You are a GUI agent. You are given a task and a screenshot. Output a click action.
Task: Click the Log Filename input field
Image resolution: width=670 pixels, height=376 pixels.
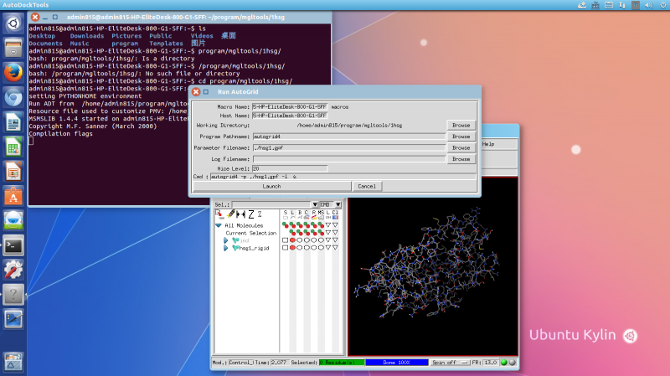point(349,158)
